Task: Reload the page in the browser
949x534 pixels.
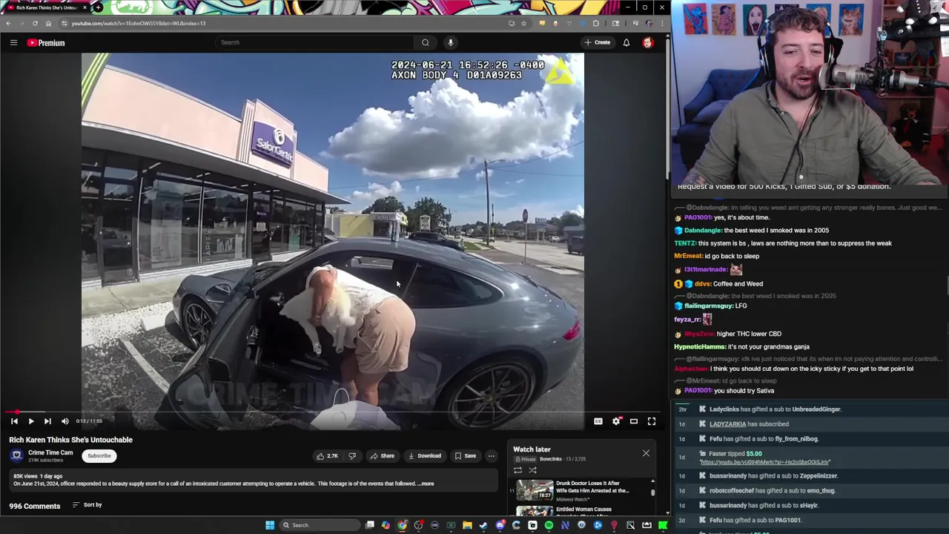Action: [x=35, y=23]
